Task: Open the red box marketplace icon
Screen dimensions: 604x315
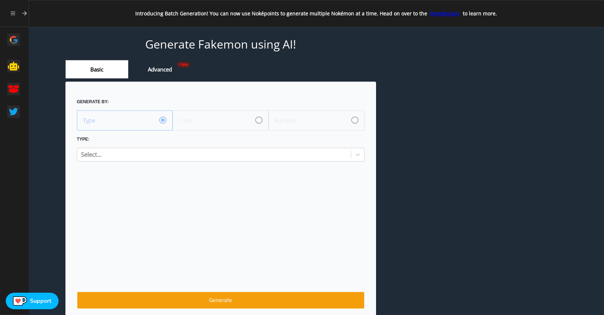Action: tap(14, 89)
